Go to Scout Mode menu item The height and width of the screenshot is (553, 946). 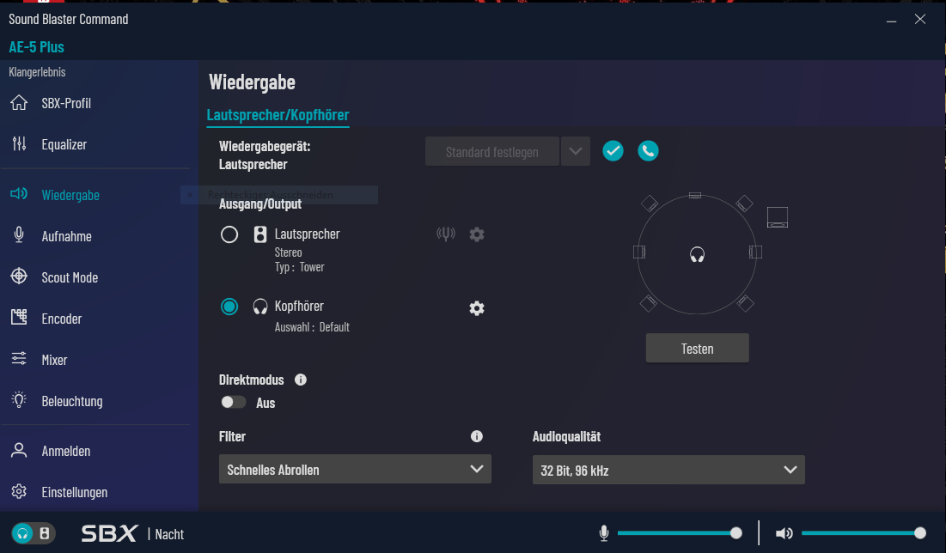pyautogui.click(x=70, y=277)
